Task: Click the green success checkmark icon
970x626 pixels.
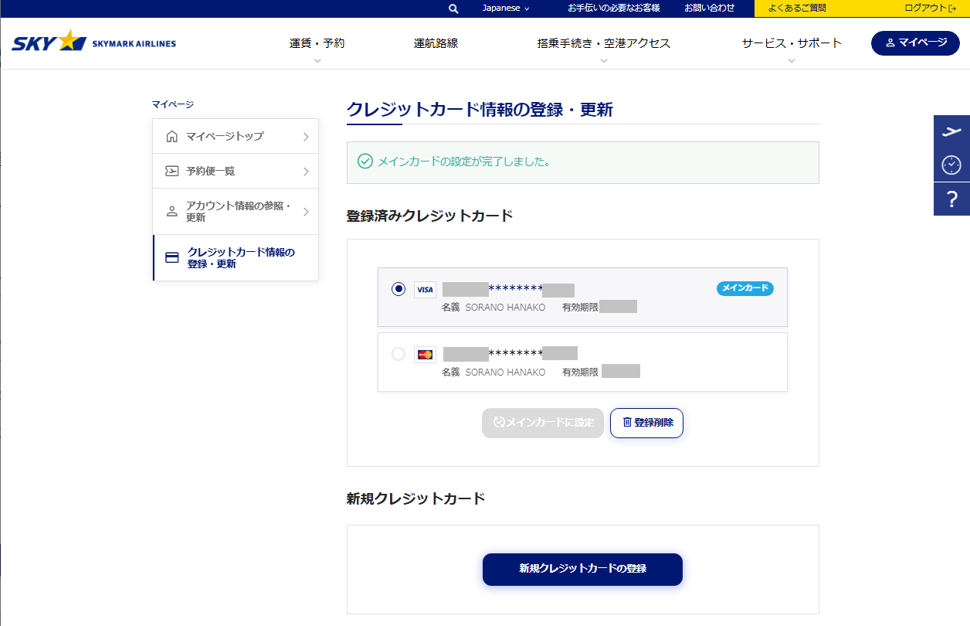Action: [x=365, y=162]
